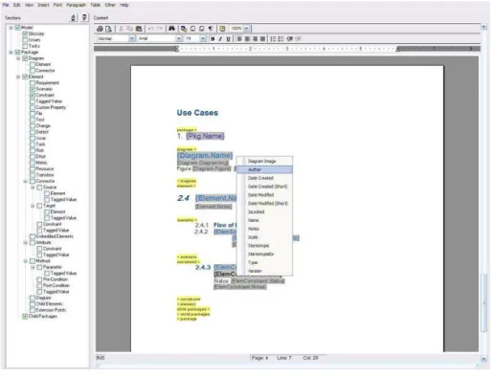
Task: Apply bulleted list formatting
Action: 280,39
